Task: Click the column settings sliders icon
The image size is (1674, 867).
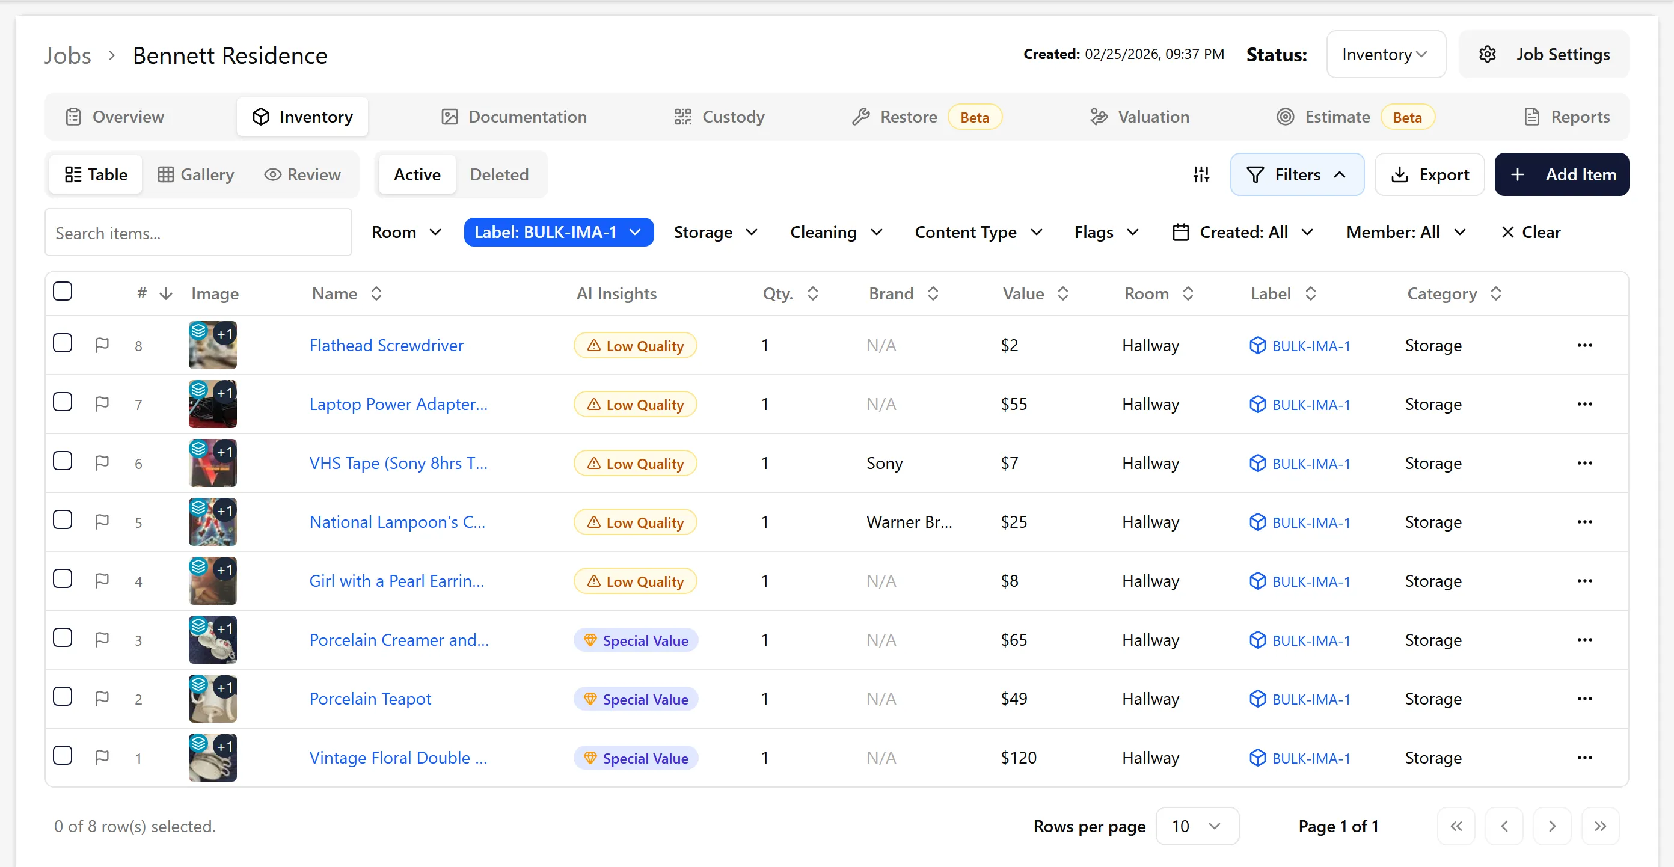Action: coord(1201,174)
